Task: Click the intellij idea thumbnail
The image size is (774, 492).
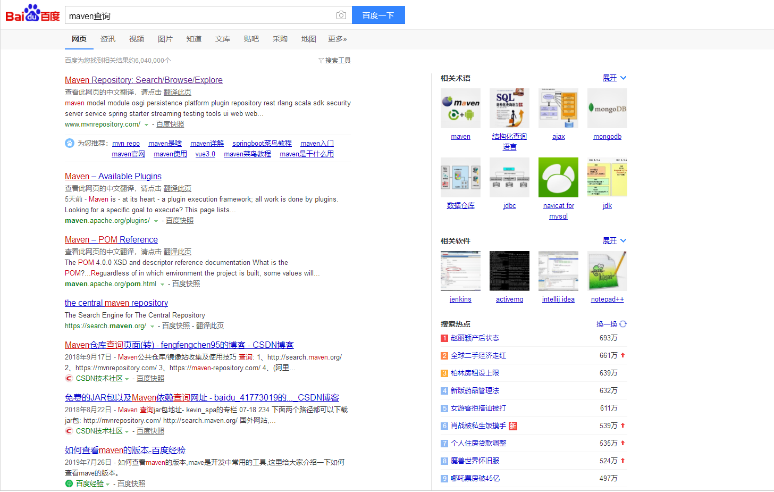Action: 558,271
